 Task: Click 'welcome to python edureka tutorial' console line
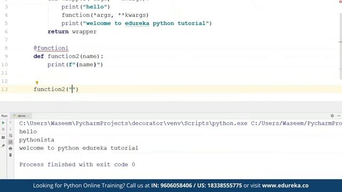pos(79,148)
